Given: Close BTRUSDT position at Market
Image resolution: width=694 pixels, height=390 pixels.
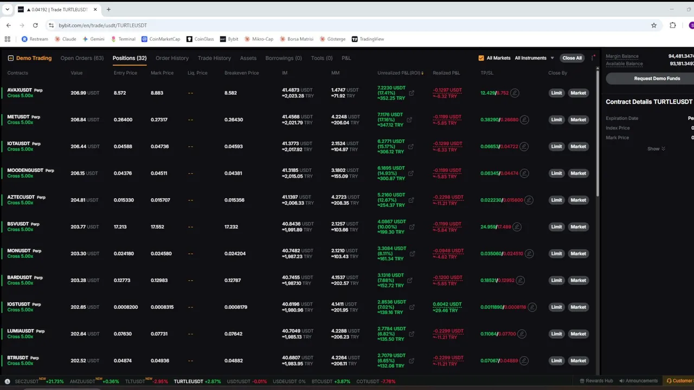Looking at the screenshot, I should click(578, 361).
